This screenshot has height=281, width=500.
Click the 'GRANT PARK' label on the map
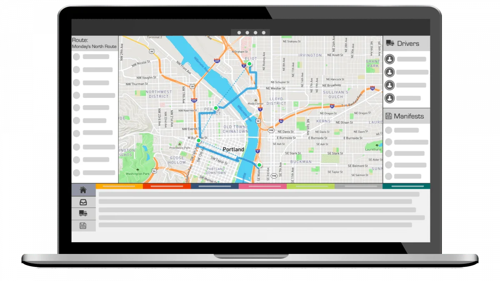click(x=373, y=63)
